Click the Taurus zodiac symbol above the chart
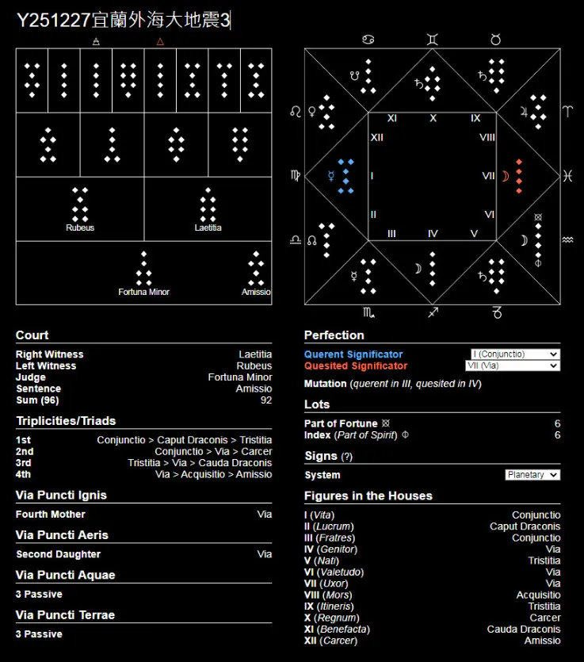The image size is (584, 662). (x=496, y=40)
